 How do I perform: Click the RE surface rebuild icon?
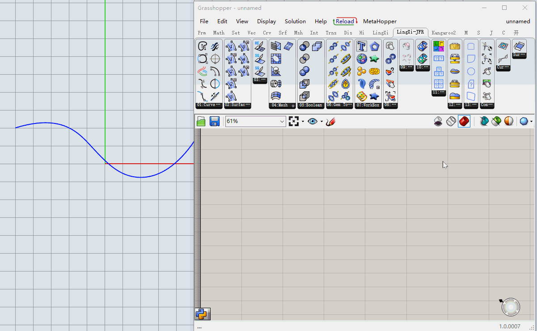tap(259, 46)
